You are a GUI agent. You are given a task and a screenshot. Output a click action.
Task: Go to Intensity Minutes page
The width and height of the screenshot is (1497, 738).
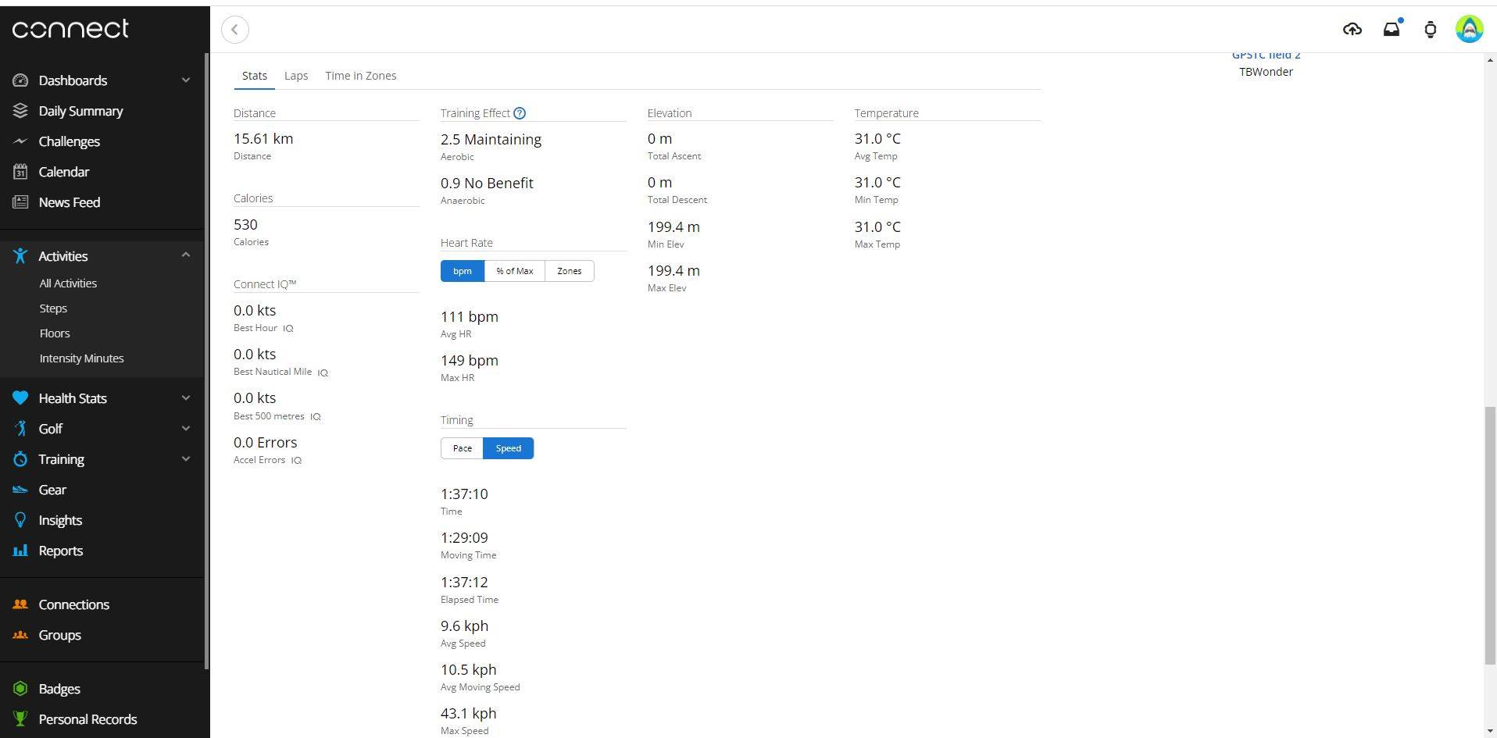coord(81,358)
